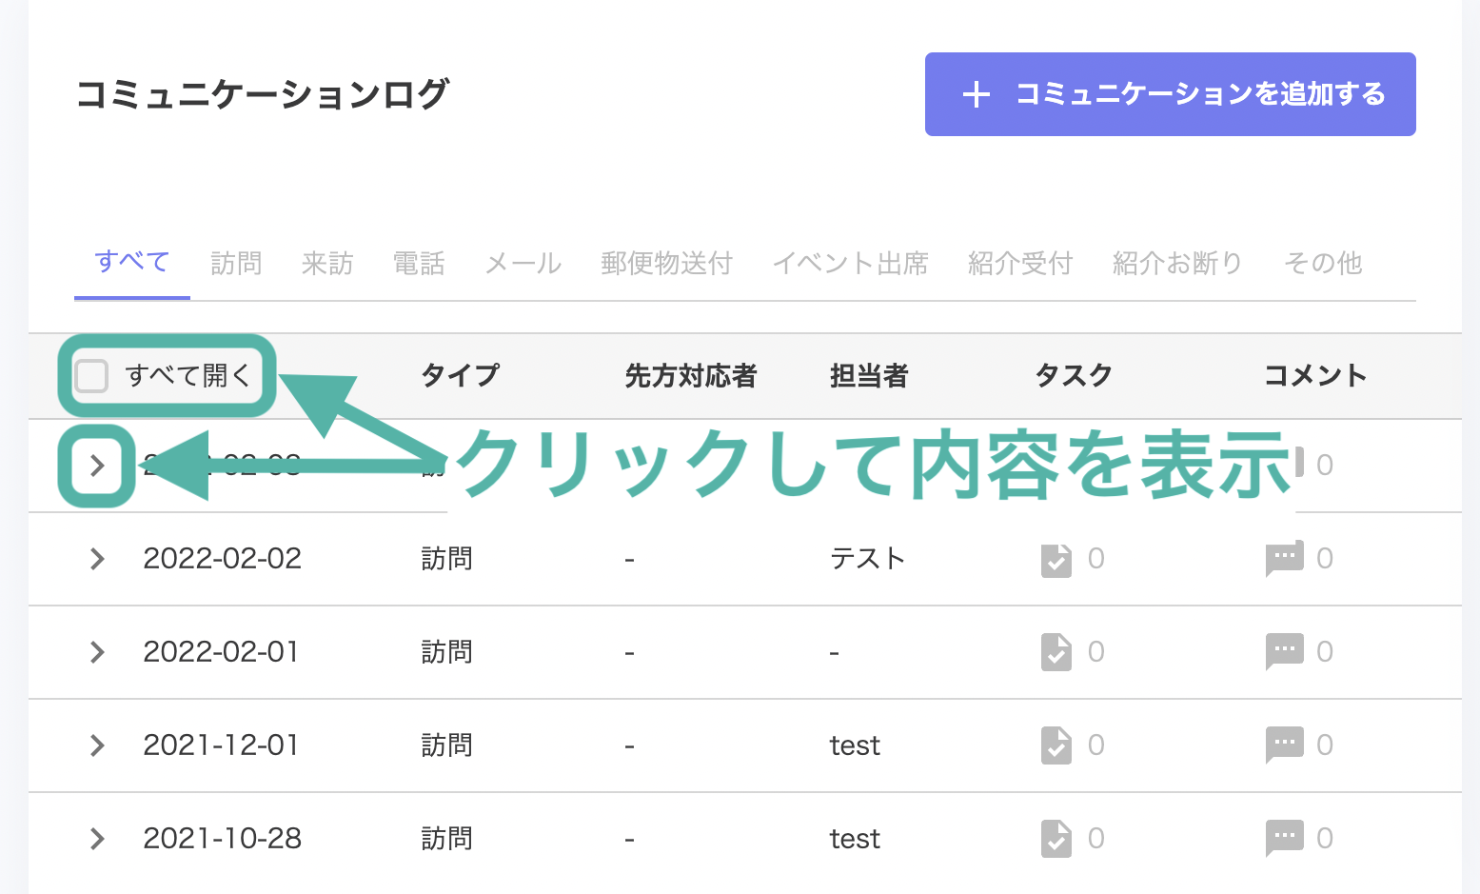
Task: Switch to the 訪問 tab
Action: [236, 263]
